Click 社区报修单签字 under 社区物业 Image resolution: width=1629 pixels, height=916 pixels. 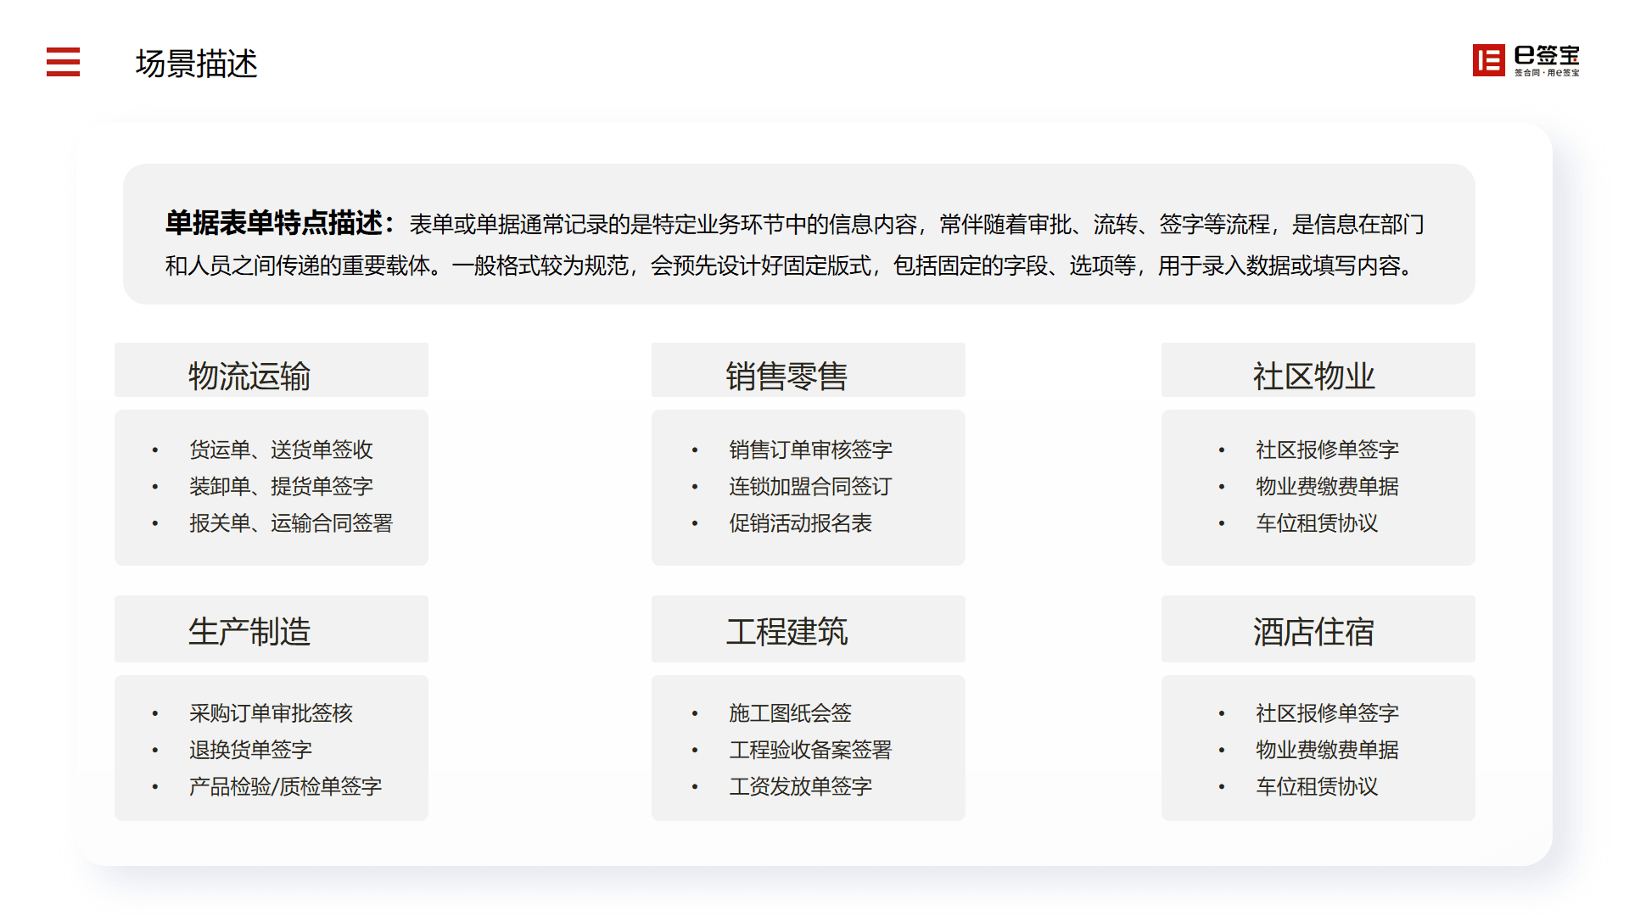tap(1327, 450)
